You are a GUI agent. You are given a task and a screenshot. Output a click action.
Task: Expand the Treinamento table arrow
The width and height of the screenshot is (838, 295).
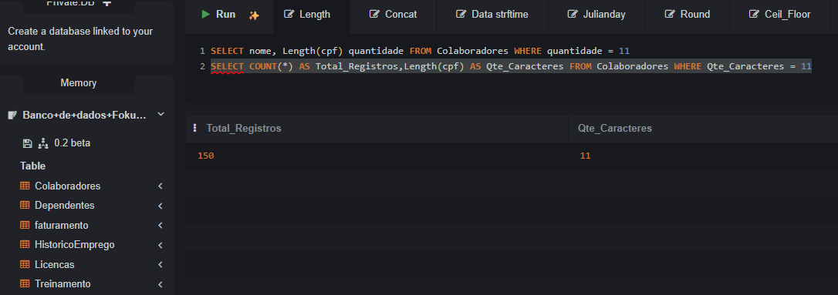tap(160, 283)
